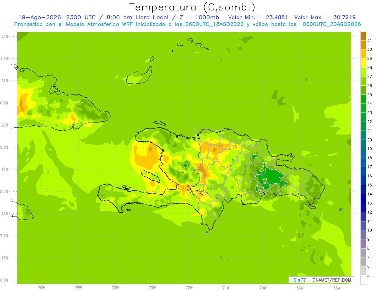Click the "5" color scale label
The height and width of the screenshot is (292, 378).
pyautogui.click(x=369, y=276)
